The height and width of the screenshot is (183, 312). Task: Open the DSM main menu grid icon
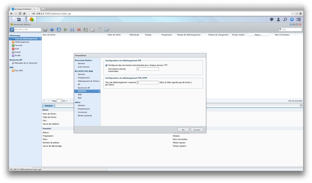19,20
